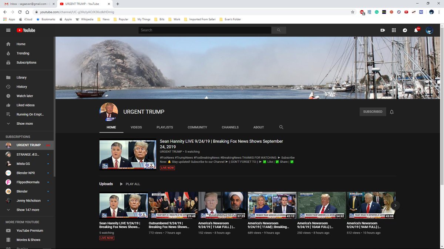The width and height of the screenshot is (444, 249).
Task: Open the 42:12 America's Newsroom thumbnail
Action: (x=272, y=205)
